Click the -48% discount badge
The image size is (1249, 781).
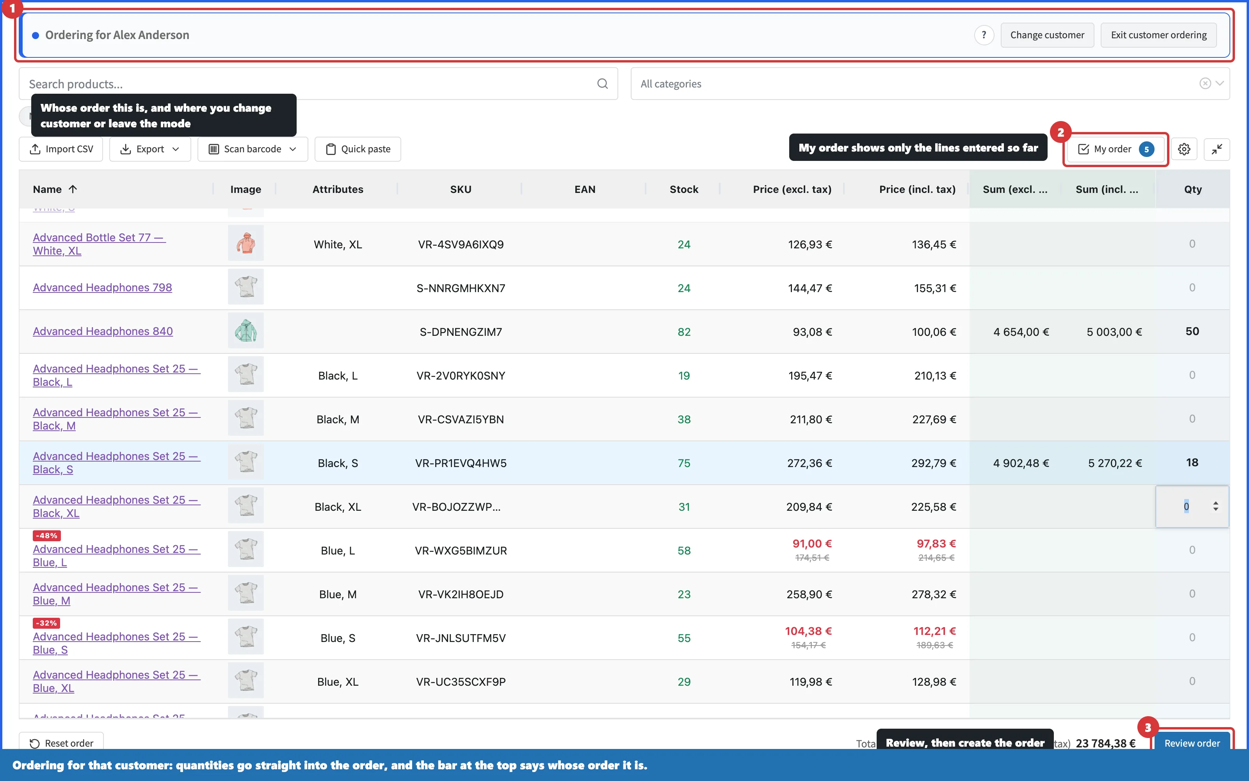(46, 536)
